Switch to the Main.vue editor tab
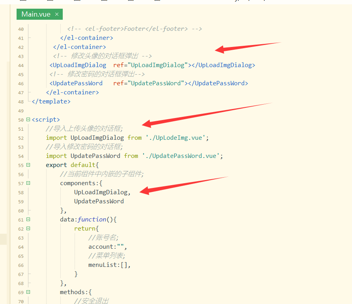Viewport: 352px width, 304px height. (39, 14)
